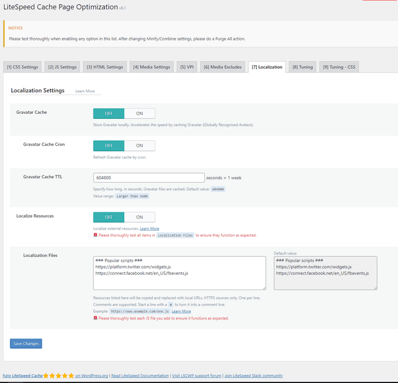Select OFF for Gravatar Cache

tap(109, 113)
